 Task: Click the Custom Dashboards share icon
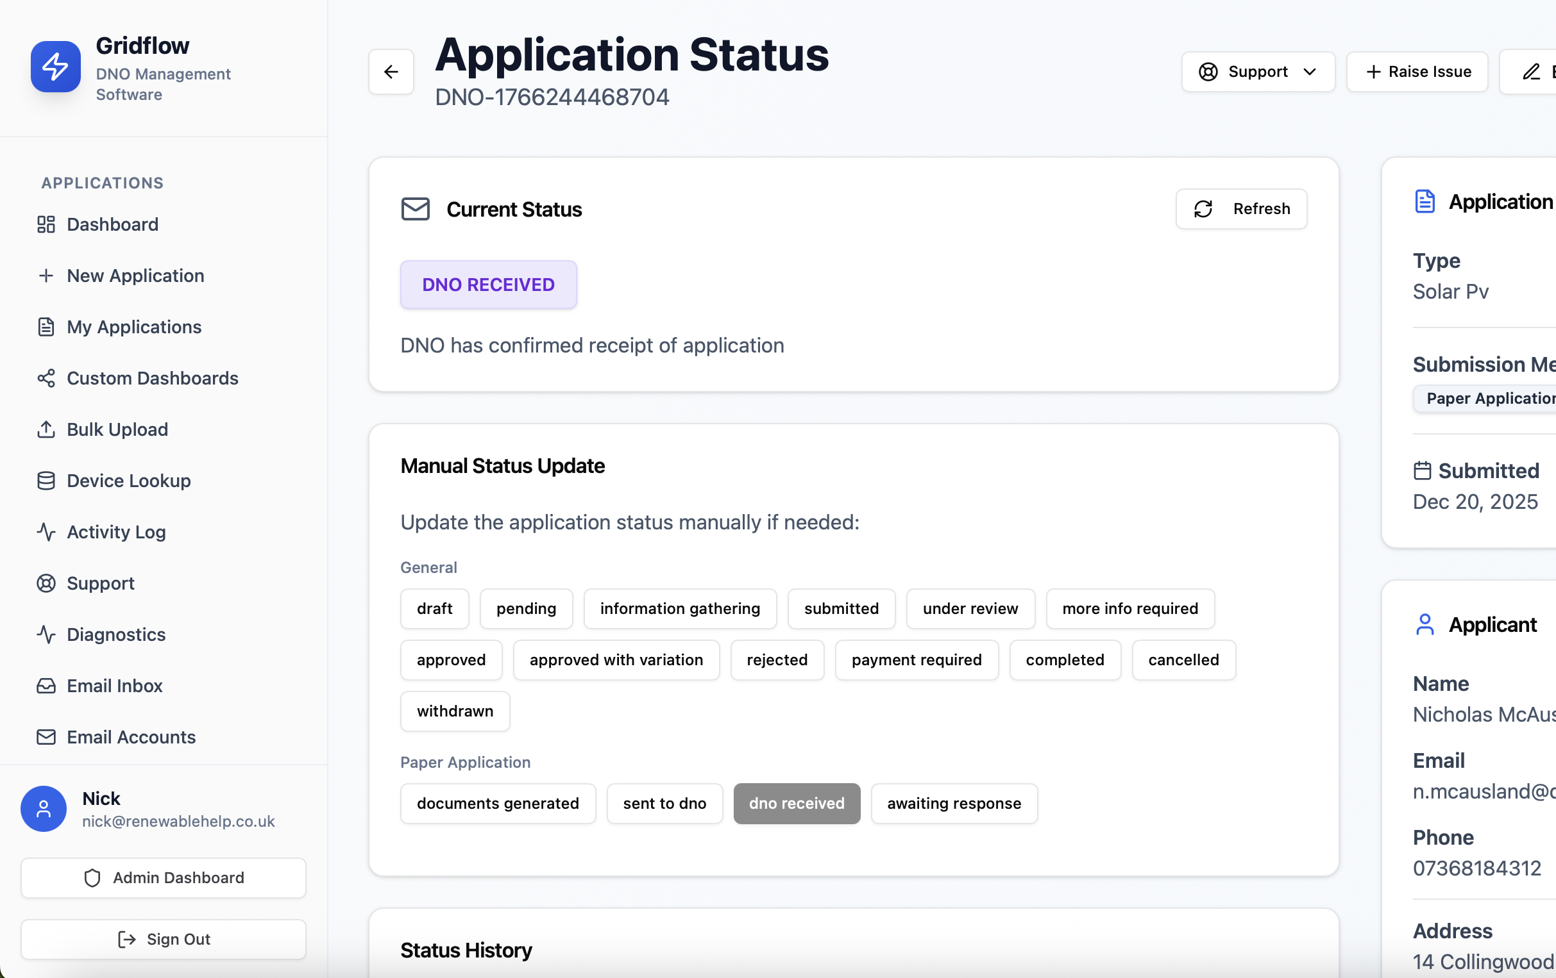point(46,378)
